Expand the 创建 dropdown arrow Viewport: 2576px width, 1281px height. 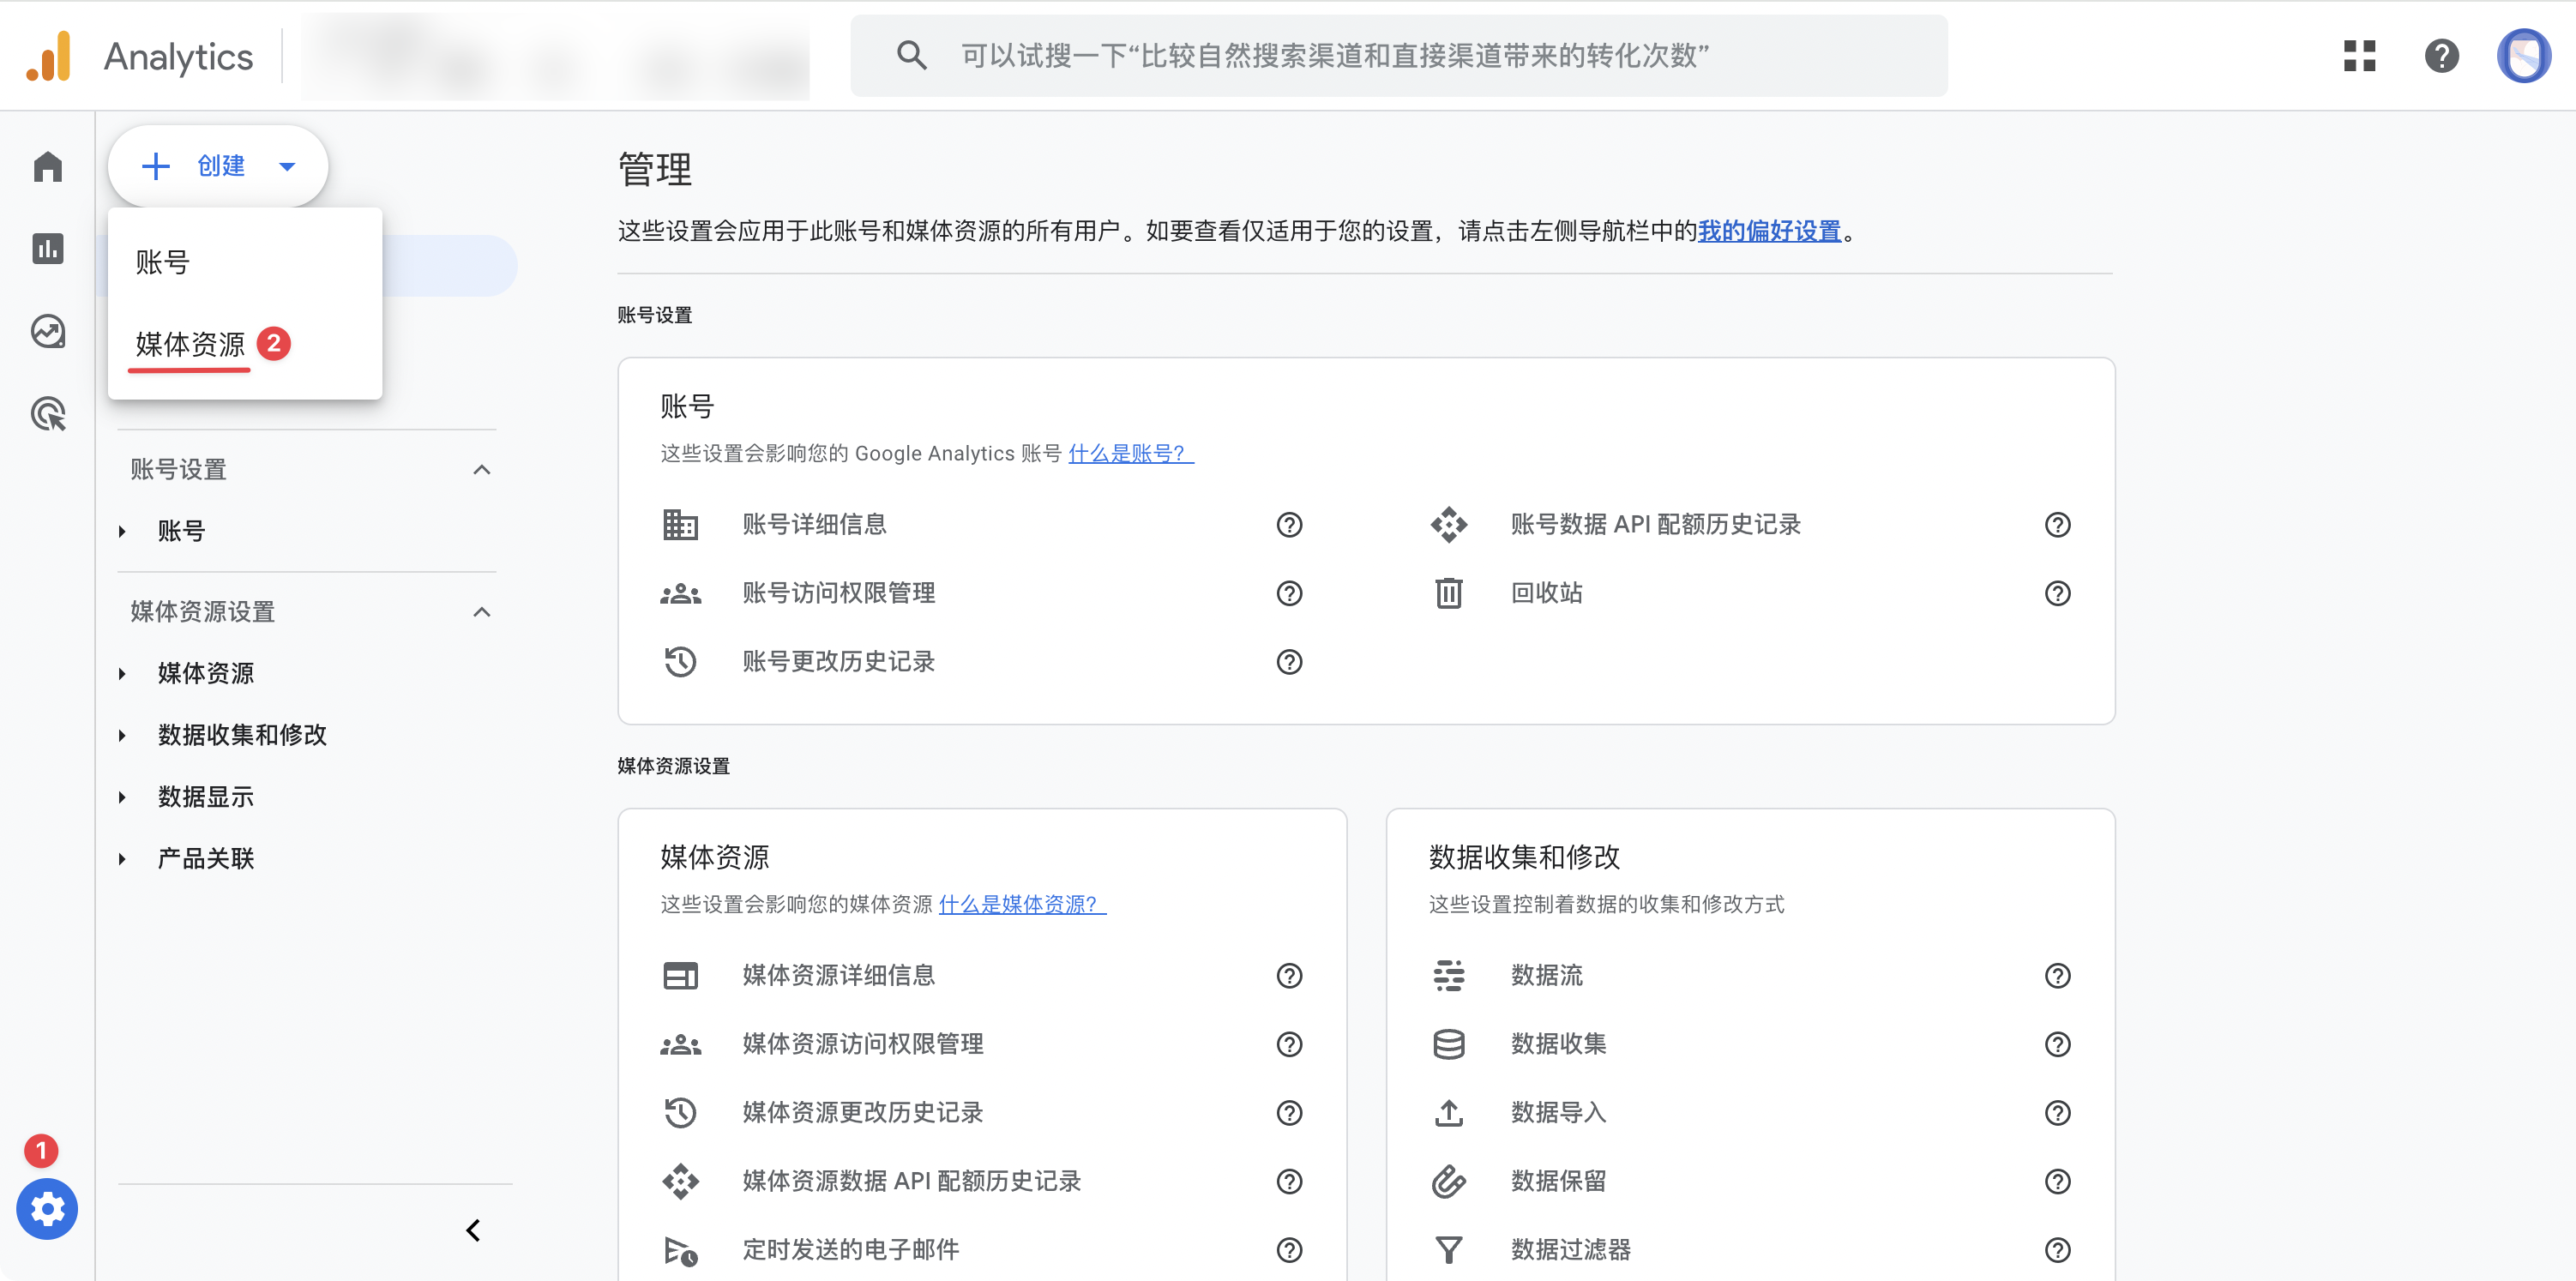(x=287, y=166)
